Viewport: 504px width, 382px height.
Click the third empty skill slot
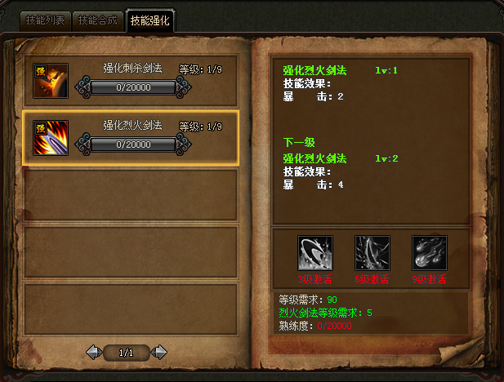tap(131, 309)
